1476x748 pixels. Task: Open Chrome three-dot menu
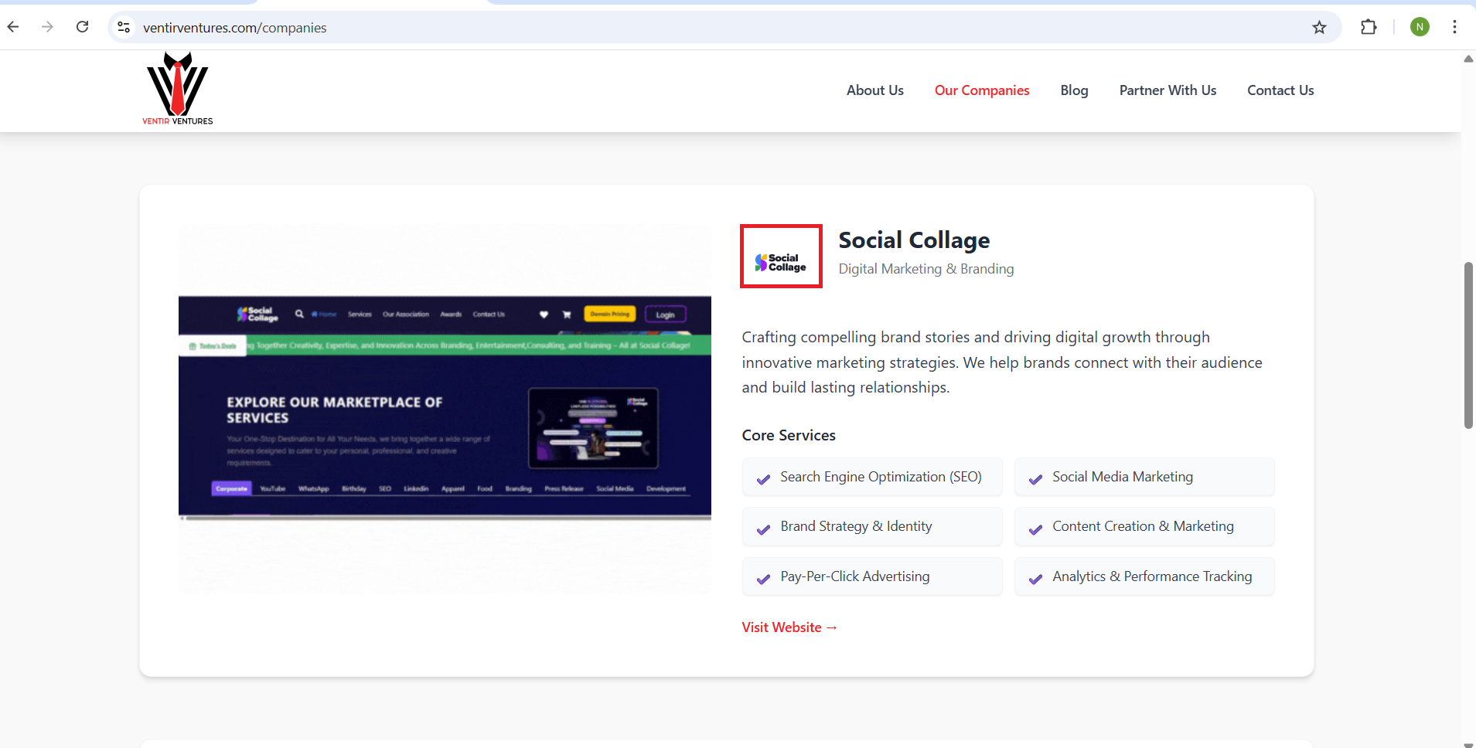(1454, 27)
